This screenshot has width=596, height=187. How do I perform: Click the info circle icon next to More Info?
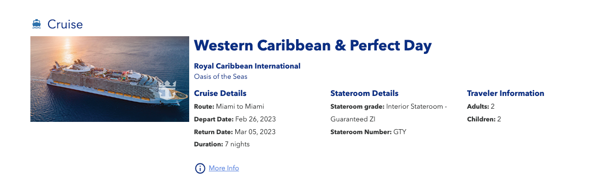[x=200, y=168]
